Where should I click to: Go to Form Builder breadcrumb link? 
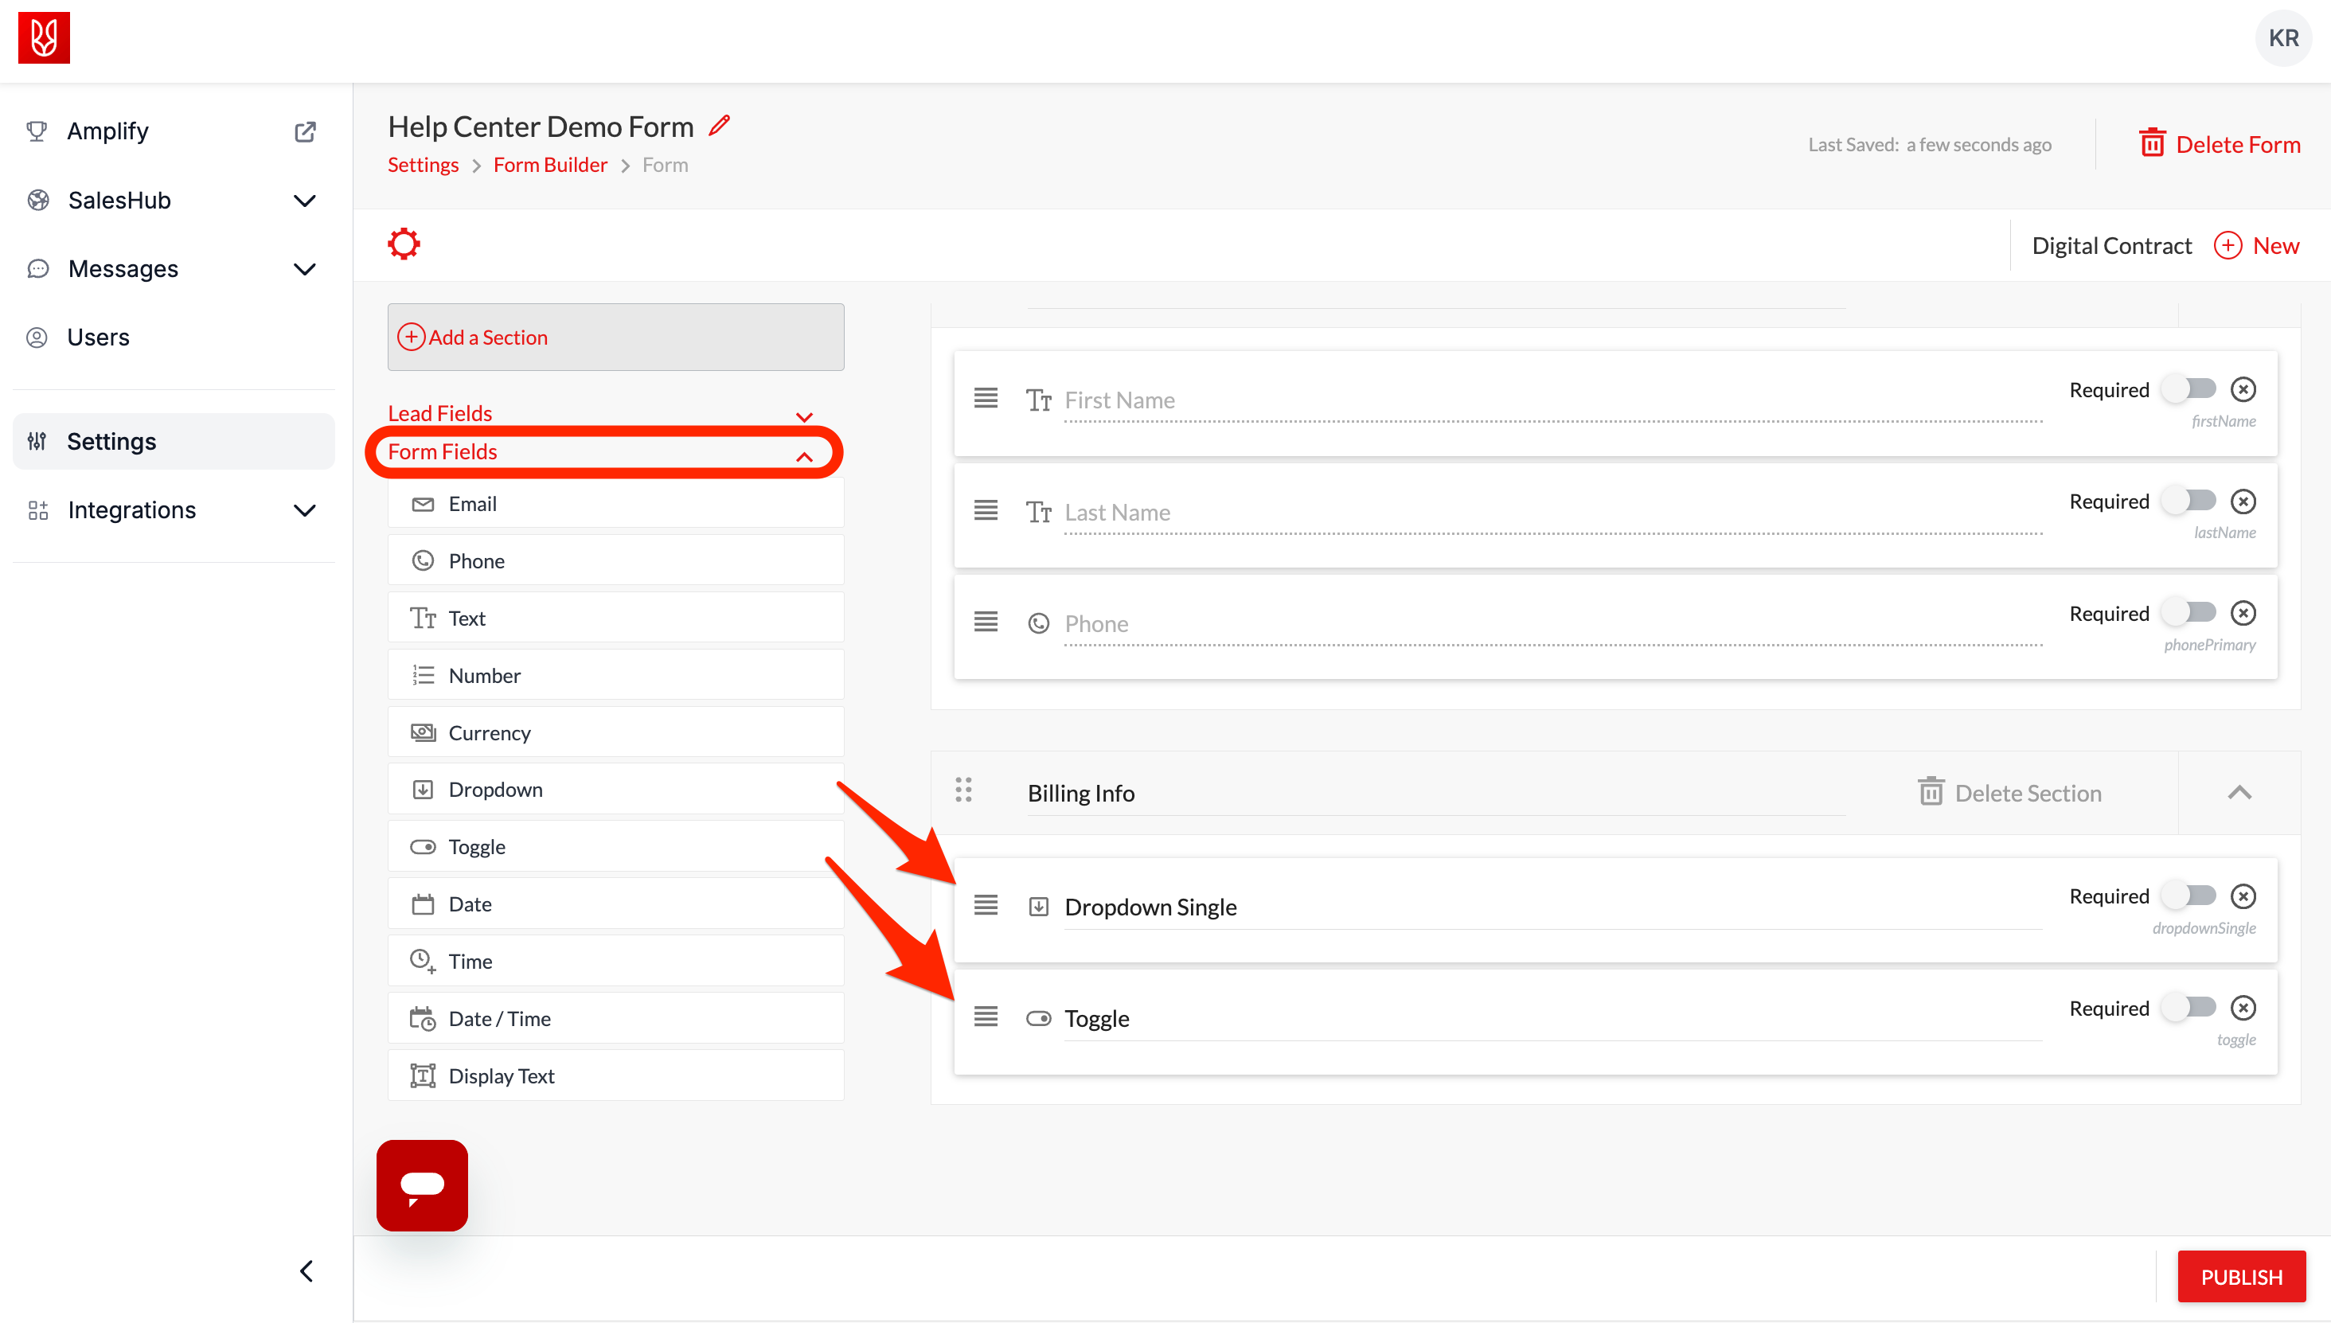click(550, 165)
